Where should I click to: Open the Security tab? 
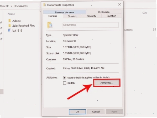click(92, 16)
